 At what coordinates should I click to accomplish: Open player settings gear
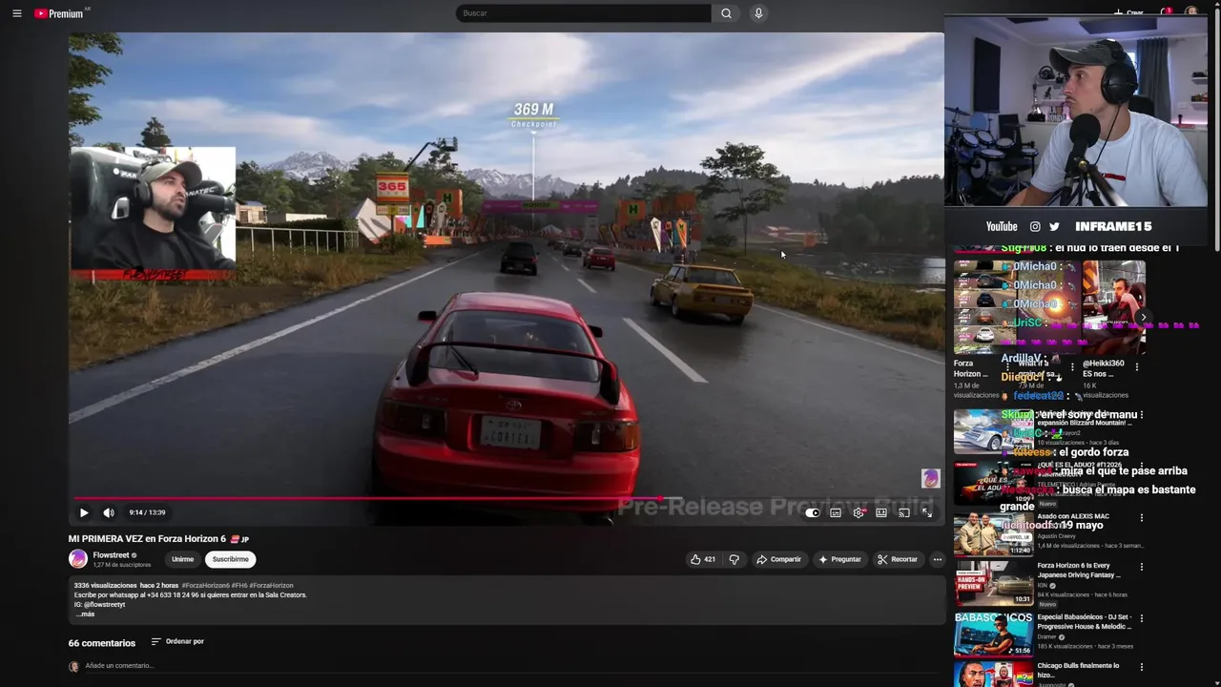[x=859, y=512]
